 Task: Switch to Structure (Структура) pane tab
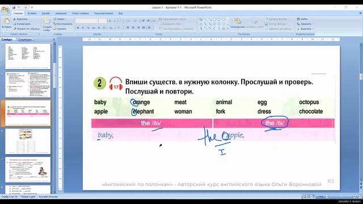25,40
